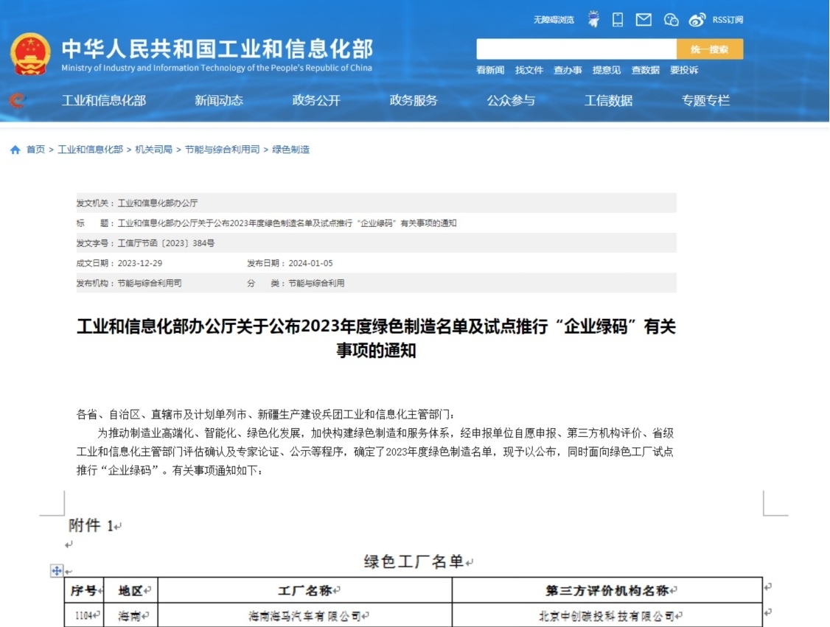Click the 无障碍浏览 accessibility link
Screen dimensions: 830x627
pyautogui.click(x=554, y=20)
